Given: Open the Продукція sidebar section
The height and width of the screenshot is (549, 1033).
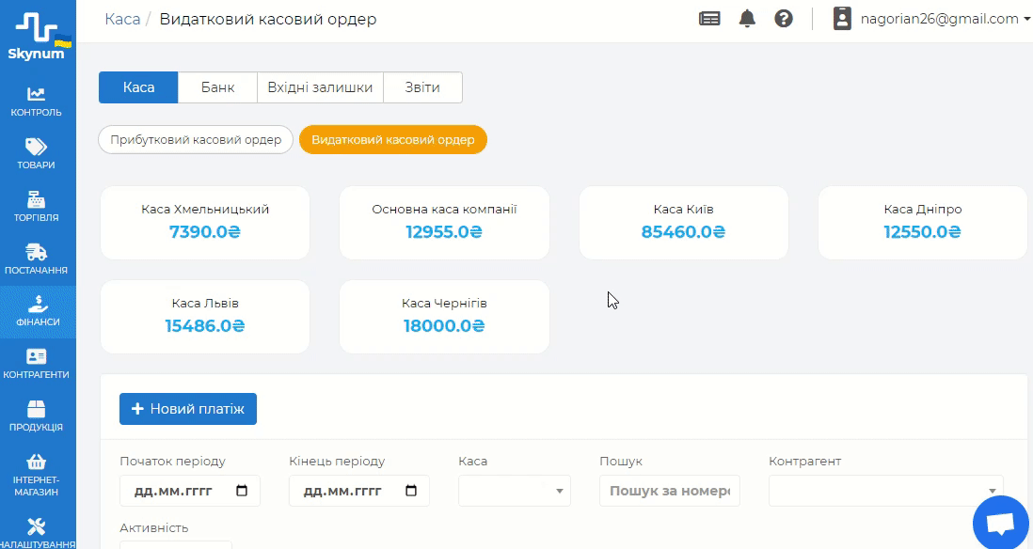Looking at the screenshot, I should pos(37,416).
